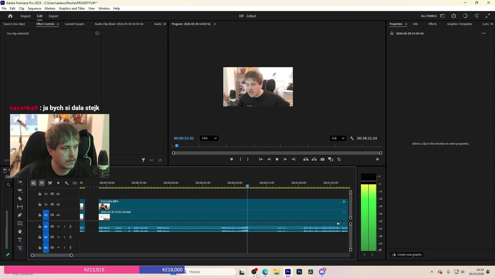Viewport: 495px width, 278px height.
Task: Show hidden system tray icons chevron
Action: pos(432,272)
